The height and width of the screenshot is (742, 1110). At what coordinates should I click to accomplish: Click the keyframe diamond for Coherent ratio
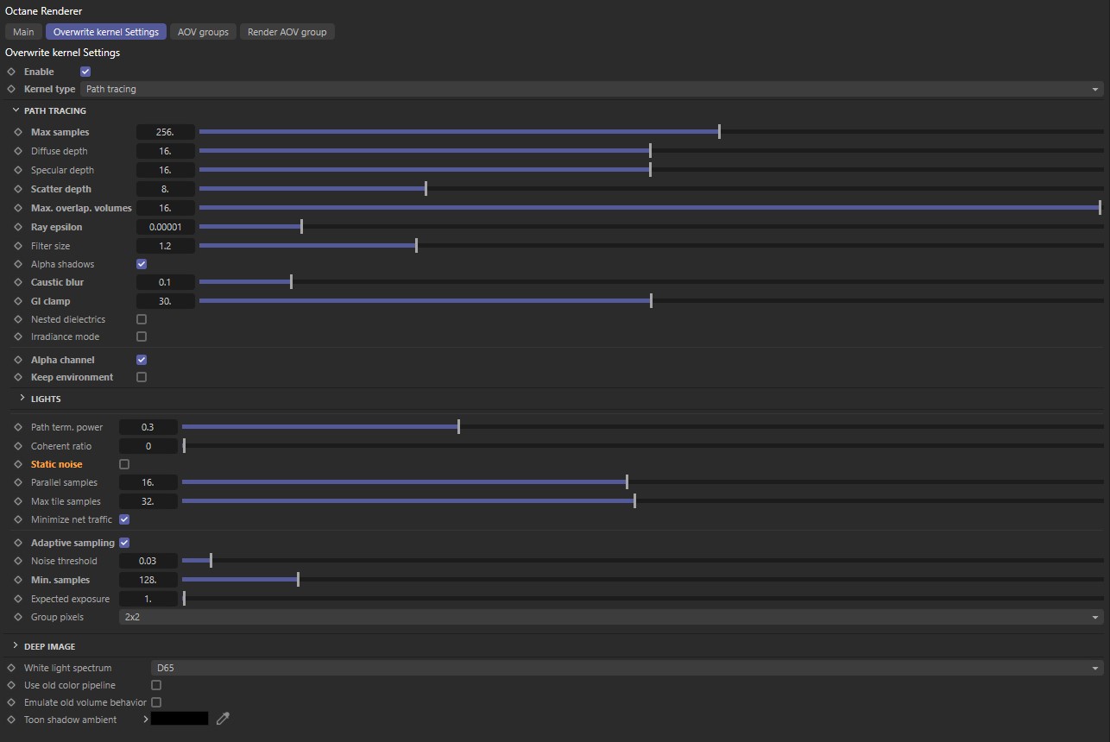click(18, 446)
